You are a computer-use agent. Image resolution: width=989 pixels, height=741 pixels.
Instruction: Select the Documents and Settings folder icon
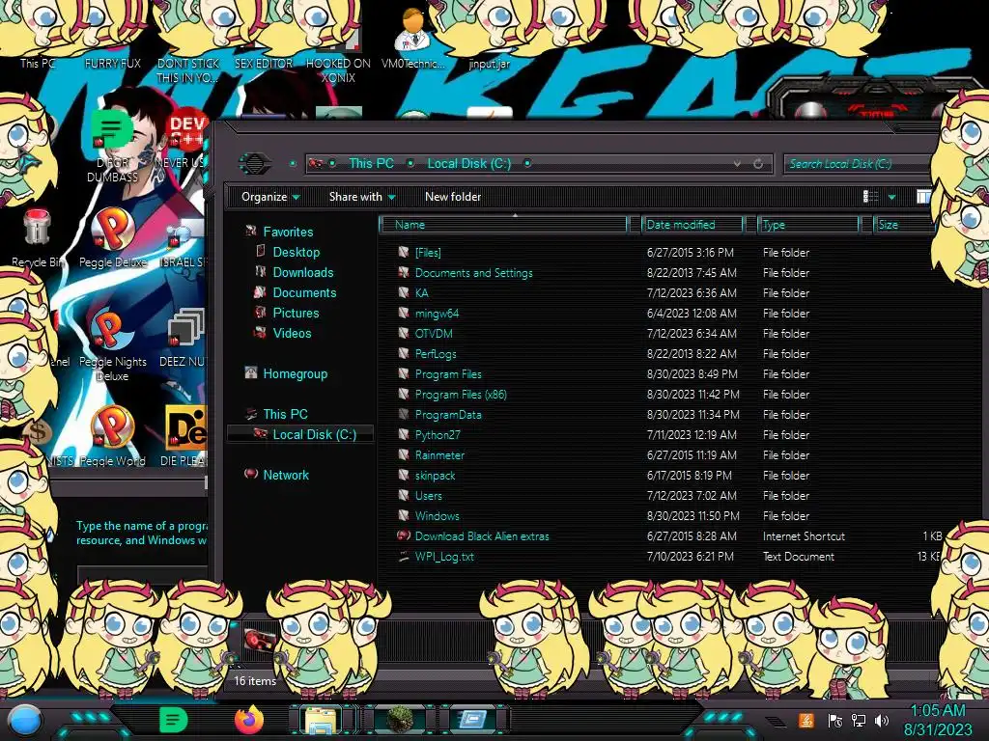tap(404, 272)
